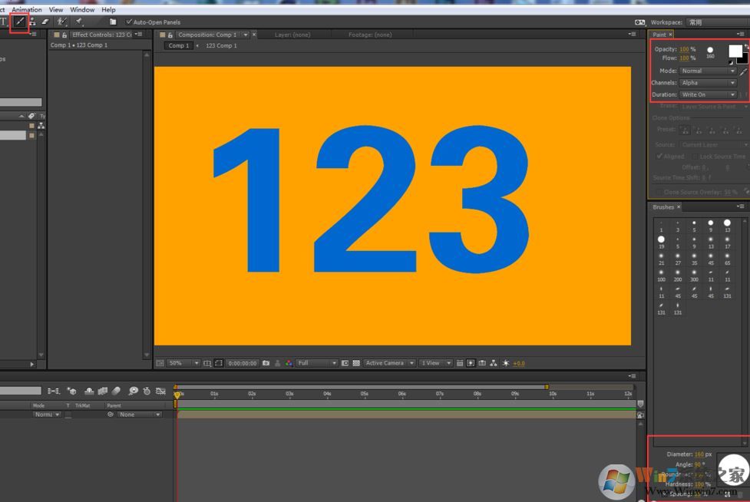Click the snapshot camera icon in viewer
This screenshot has height=502, width=750.
(266, 363)
